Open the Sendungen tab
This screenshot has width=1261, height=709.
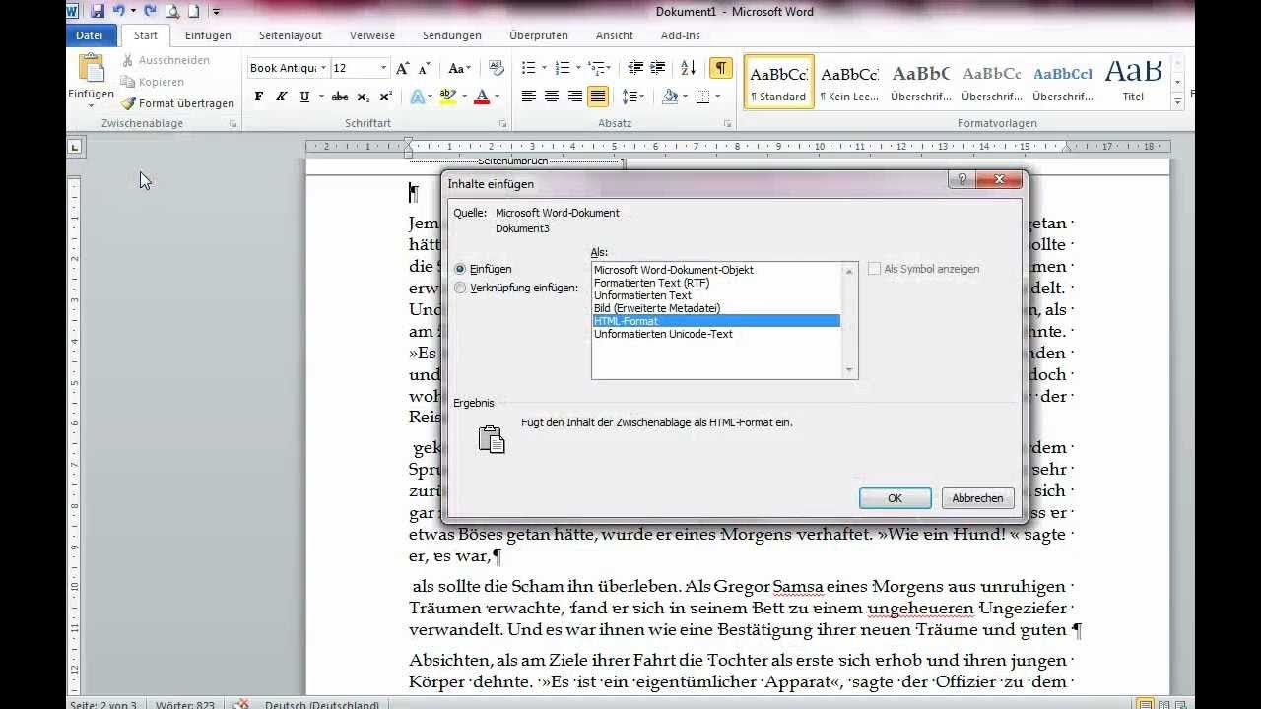(x=452, y=35)
